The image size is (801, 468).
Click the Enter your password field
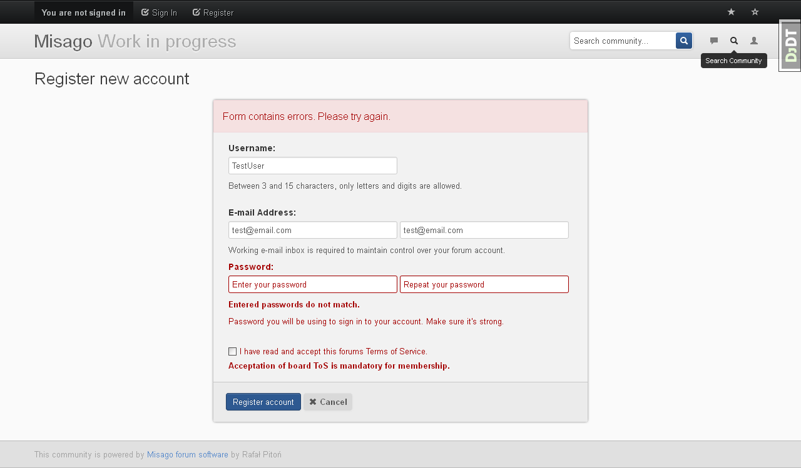pos(312,284)
